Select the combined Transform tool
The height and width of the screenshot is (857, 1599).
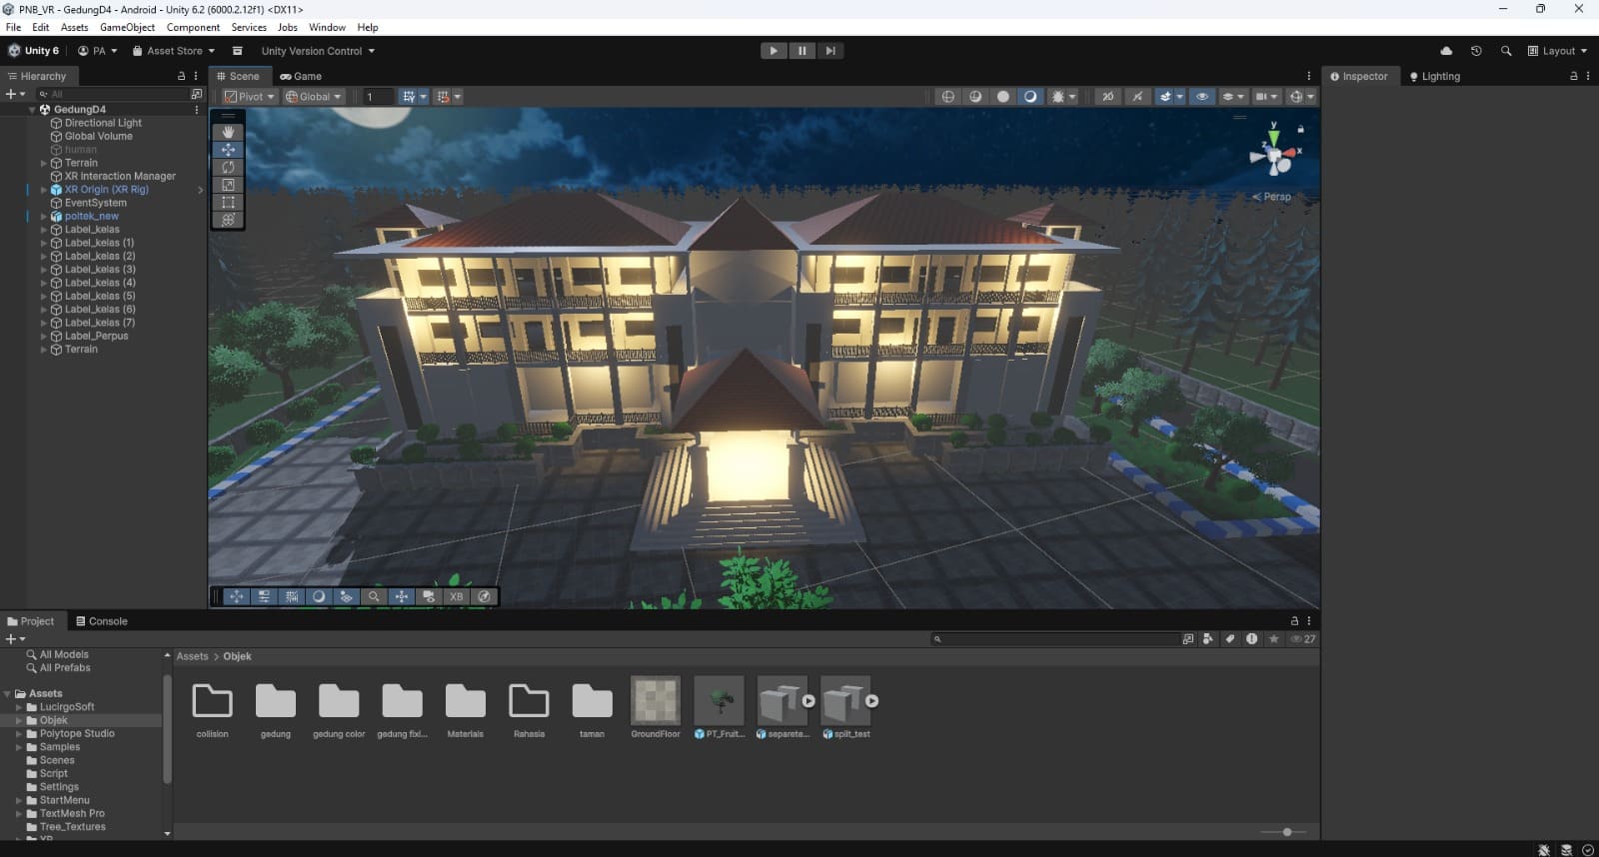click(x=228, y=220)
